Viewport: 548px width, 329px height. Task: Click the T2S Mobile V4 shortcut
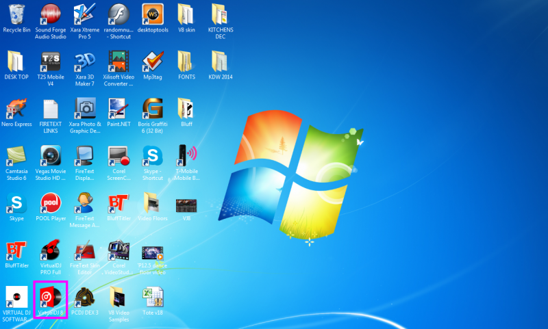(x=51, y=62)
